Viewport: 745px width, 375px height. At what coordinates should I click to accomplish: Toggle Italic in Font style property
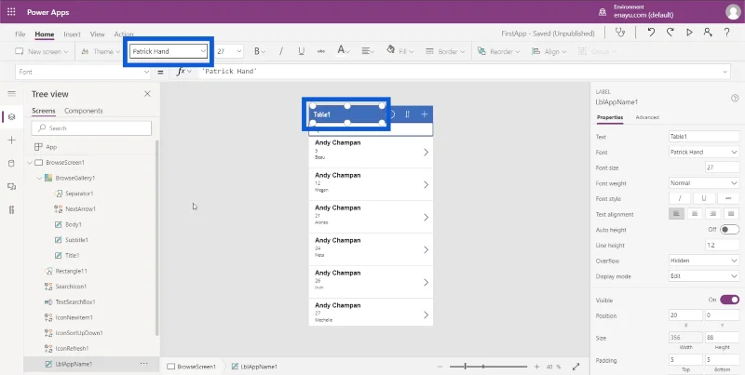pyautogui.click(x=680, y=198)
